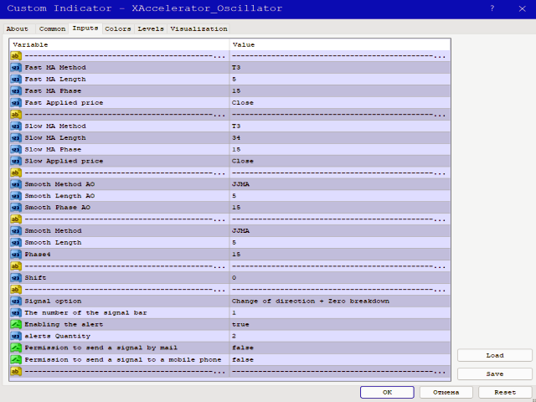
Task: Click the icon beside Fast Applied price
Action: [x=16, y=102]
